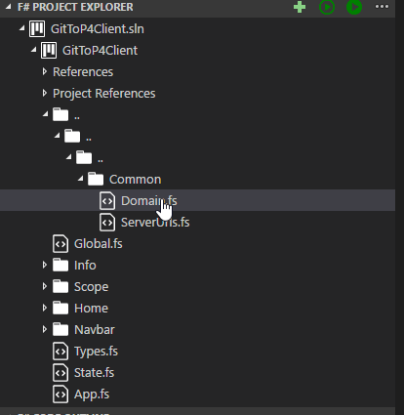Expand the Info folder arrow
Viewport: 404px width, 415px height.
pyautogui.click(x=45, y=265)
